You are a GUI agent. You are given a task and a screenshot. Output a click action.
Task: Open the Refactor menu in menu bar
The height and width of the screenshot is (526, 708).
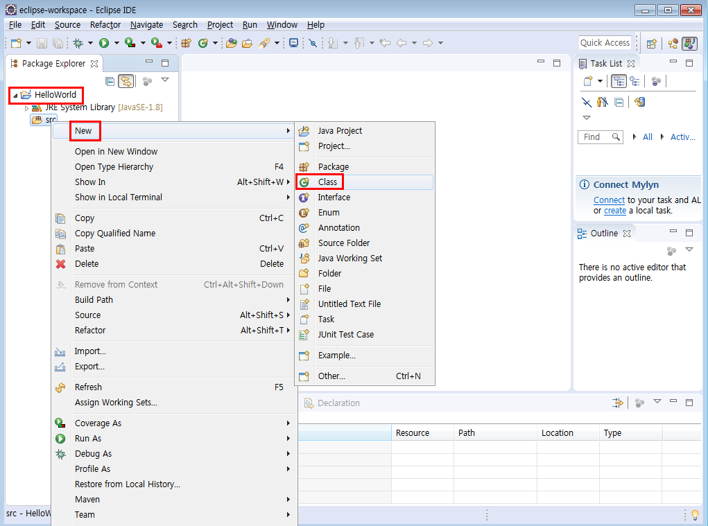pos(105,25)
